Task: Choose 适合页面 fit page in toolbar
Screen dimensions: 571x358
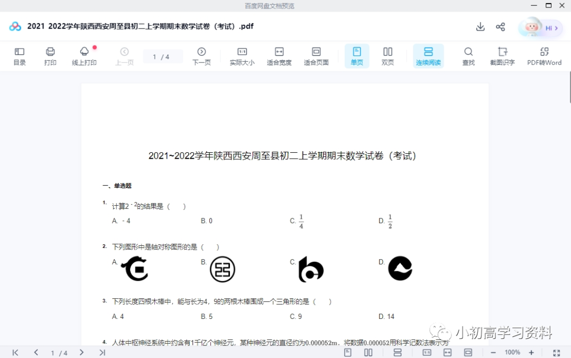Action: coord(316,57)
